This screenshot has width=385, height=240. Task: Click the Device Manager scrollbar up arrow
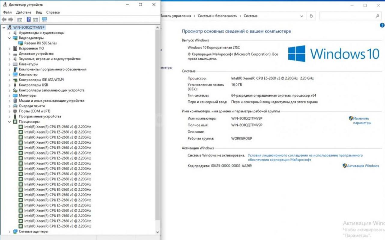click(158, 27)
